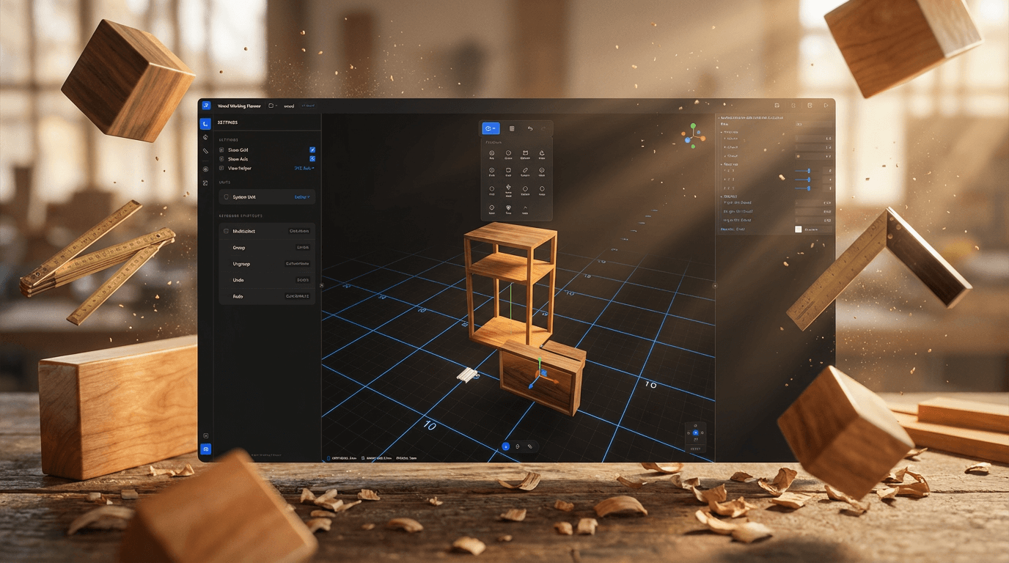Open the file dropdown next to the app title
Image resolution: width=1009 pixels, height=563 pixels.
273,106
